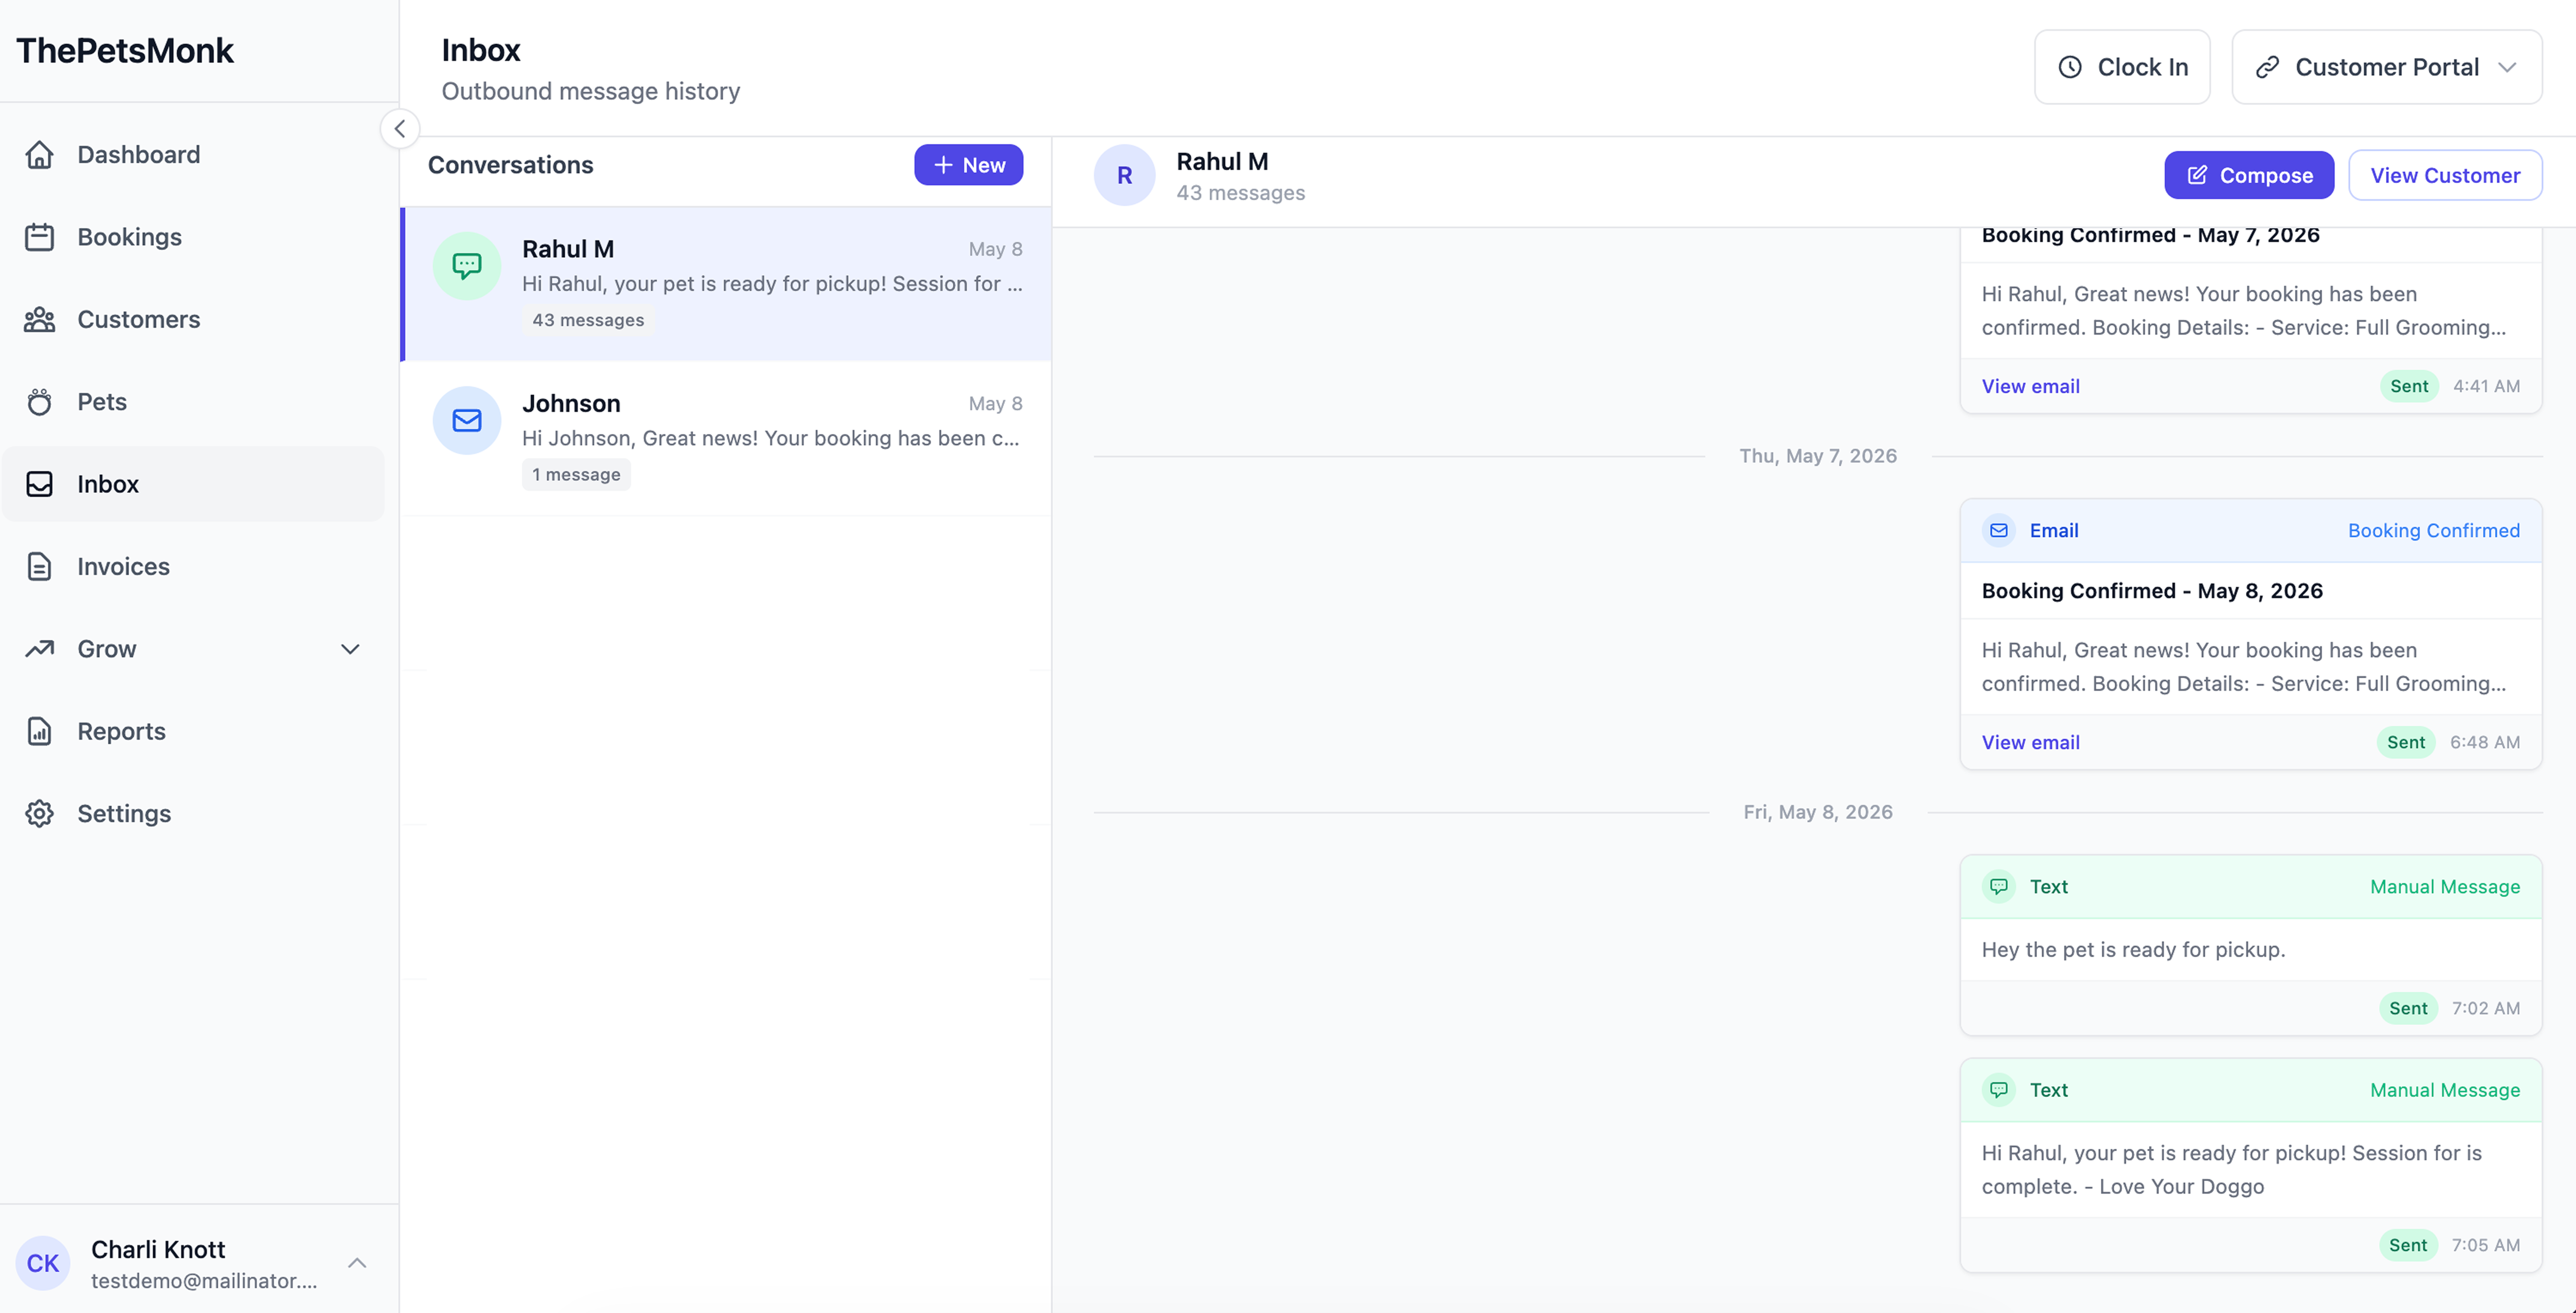
Task: Open Invoices from sidebar
Action: pyautogui.click(x=124, y=566)
